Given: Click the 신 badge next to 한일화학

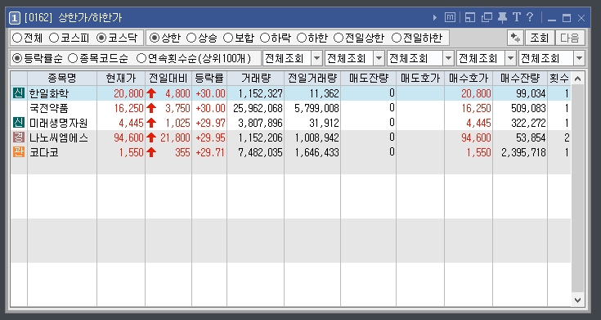Looking at the screenshot, I should (19, 93).
